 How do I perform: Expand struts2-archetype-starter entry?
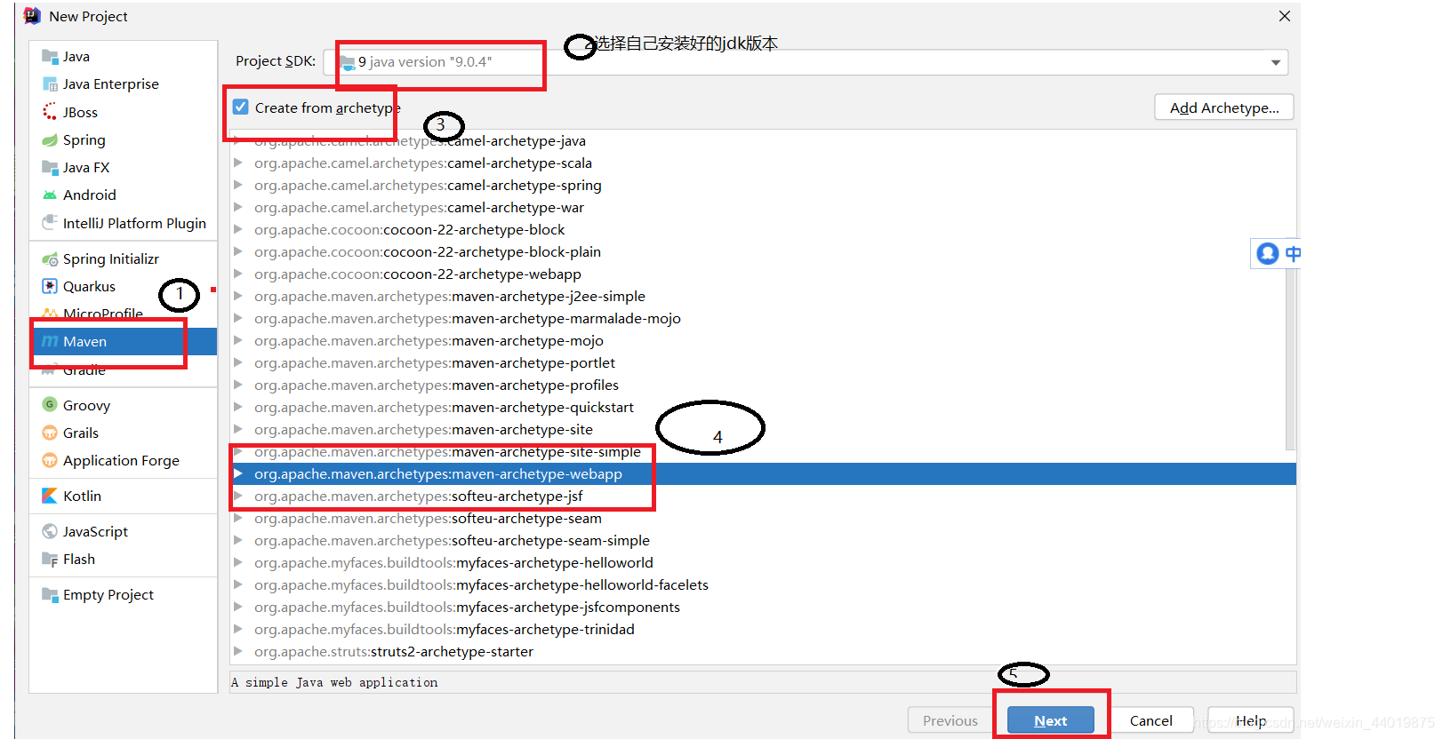(238, 651)
